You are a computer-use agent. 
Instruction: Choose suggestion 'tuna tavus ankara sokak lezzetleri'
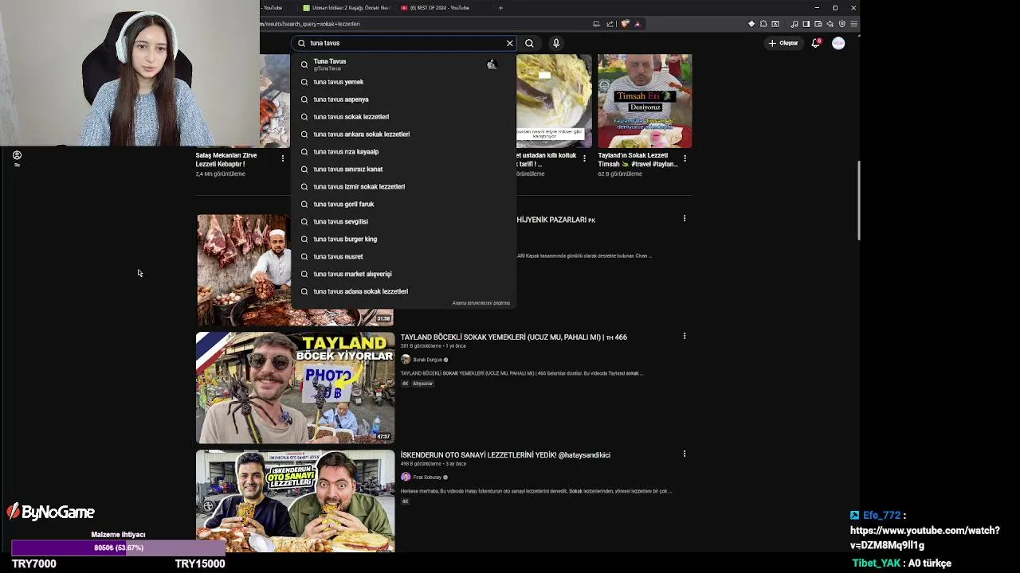click(x=403, y=134)
